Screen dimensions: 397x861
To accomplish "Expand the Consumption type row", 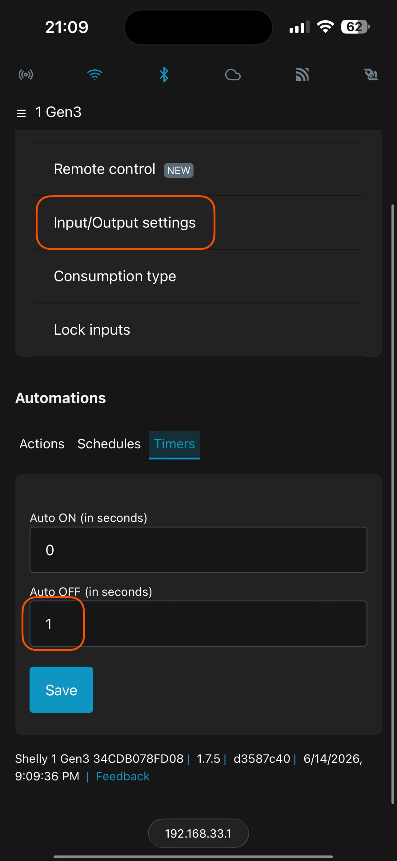I will point(198,276).
